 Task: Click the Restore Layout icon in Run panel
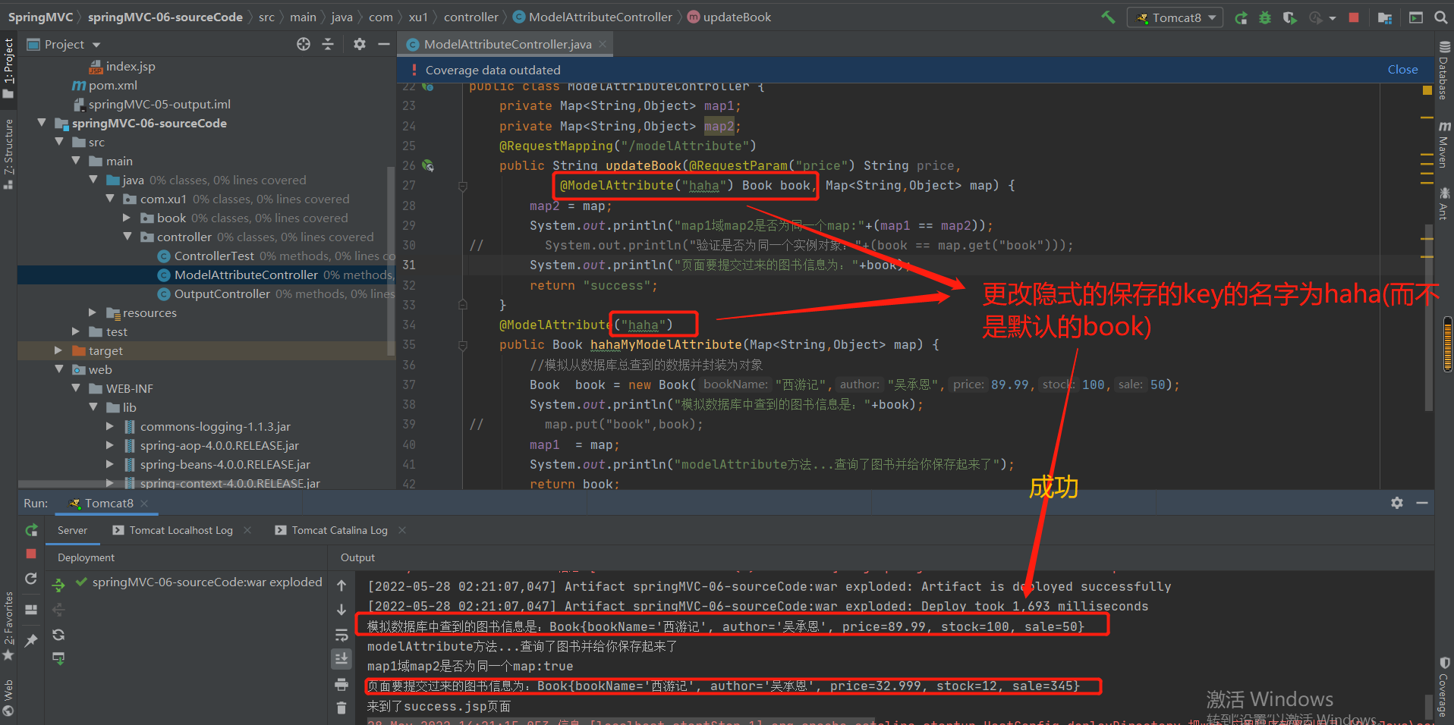(31, 610)
